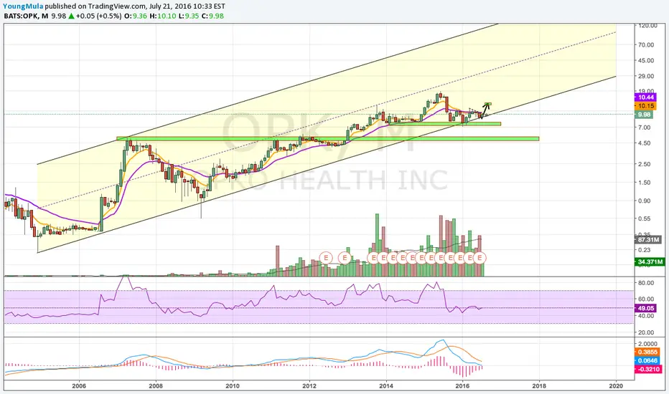Click the 120.00 price axis label
Image resolution: width=669 pixels, height=394 pixels.
point(647,26)
